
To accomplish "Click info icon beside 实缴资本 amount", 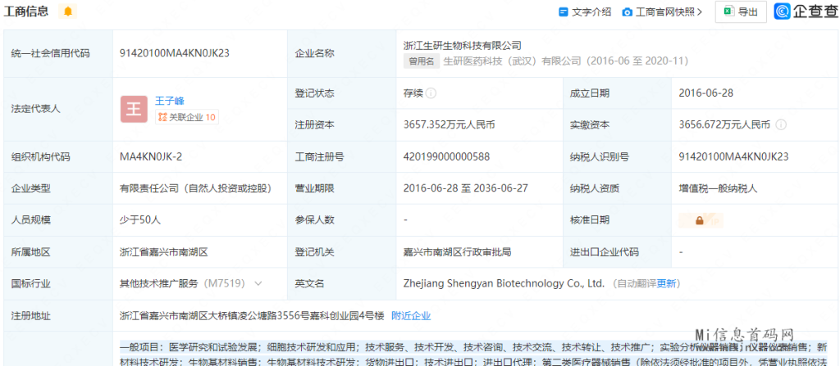I will 781,125.
